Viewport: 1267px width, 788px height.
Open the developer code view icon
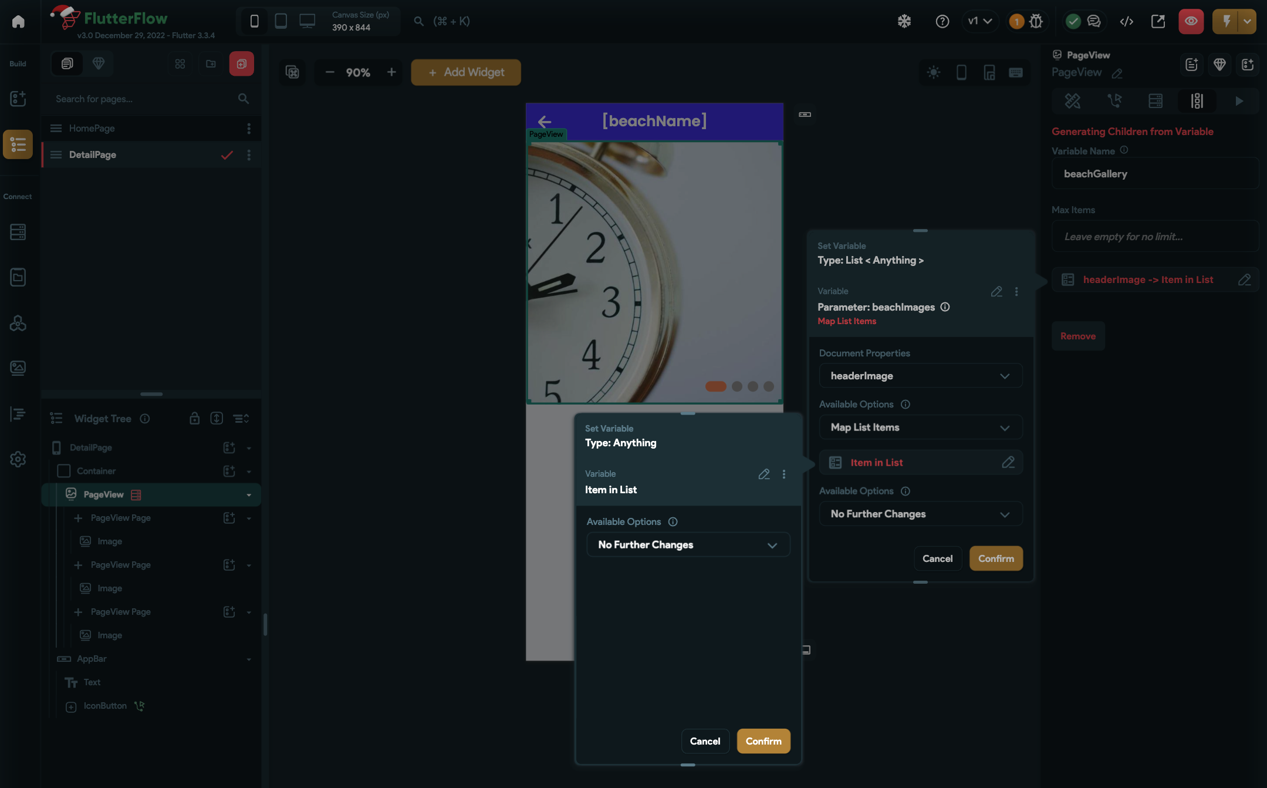(1126, 21)
